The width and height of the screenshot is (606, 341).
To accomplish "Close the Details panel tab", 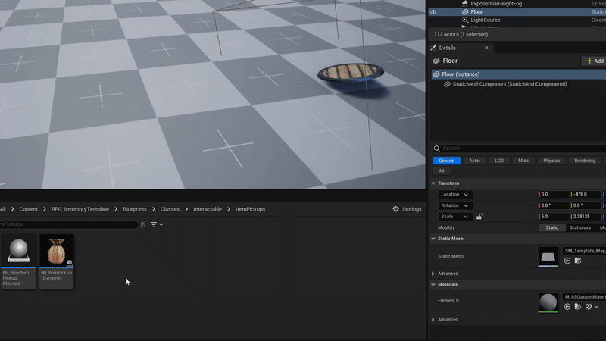I will 487,48.
